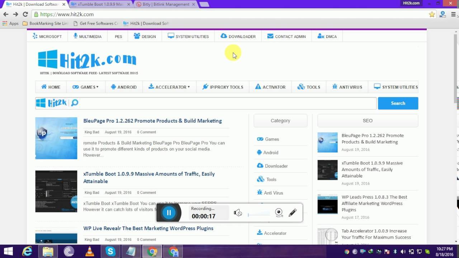Open Android in the main navigation
The width and height of the screenshot is (459, 258).
pos(124,87)
